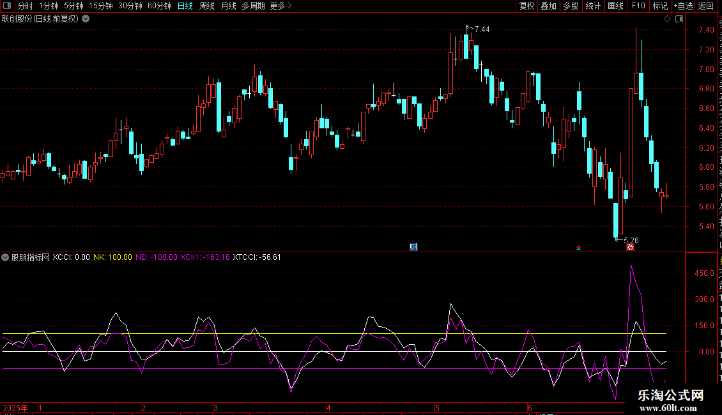This screenshot has height=415, width=722.
Task: Switch to 周线 weekly chart
Action: pos(207,6)
